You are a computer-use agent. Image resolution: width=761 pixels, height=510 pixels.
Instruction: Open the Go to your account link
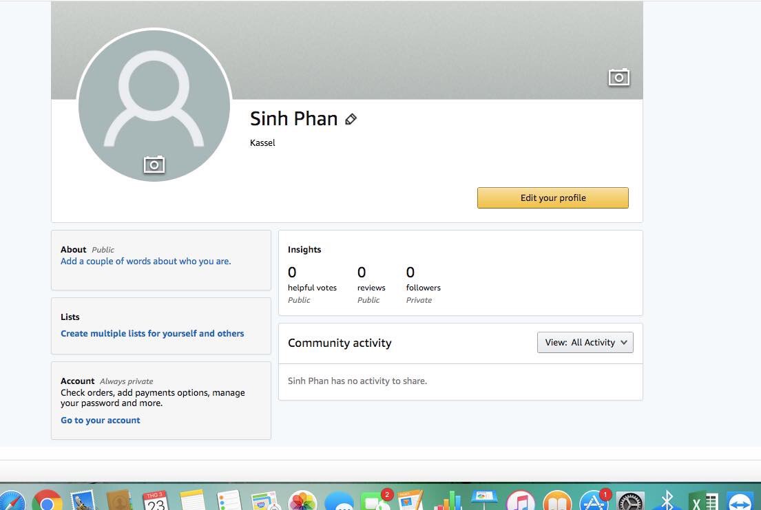100,421
